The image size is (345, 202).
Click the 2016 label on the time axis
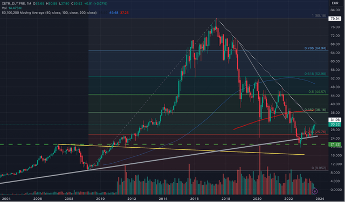coord(194,198)
